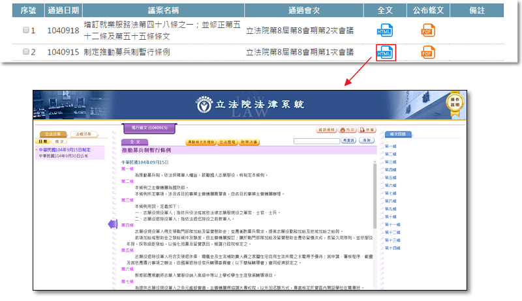Viewport: 522px width, 301px height.
Task: Select the 全文 tab
Action: click(x=136, y=141)
